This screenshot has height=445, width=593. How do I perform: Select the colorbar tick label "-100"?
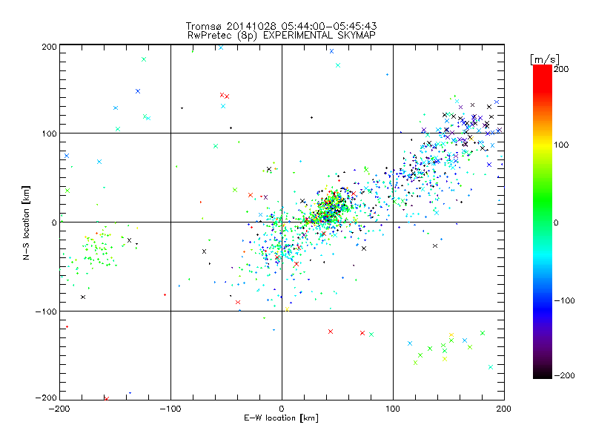[564, 301]
